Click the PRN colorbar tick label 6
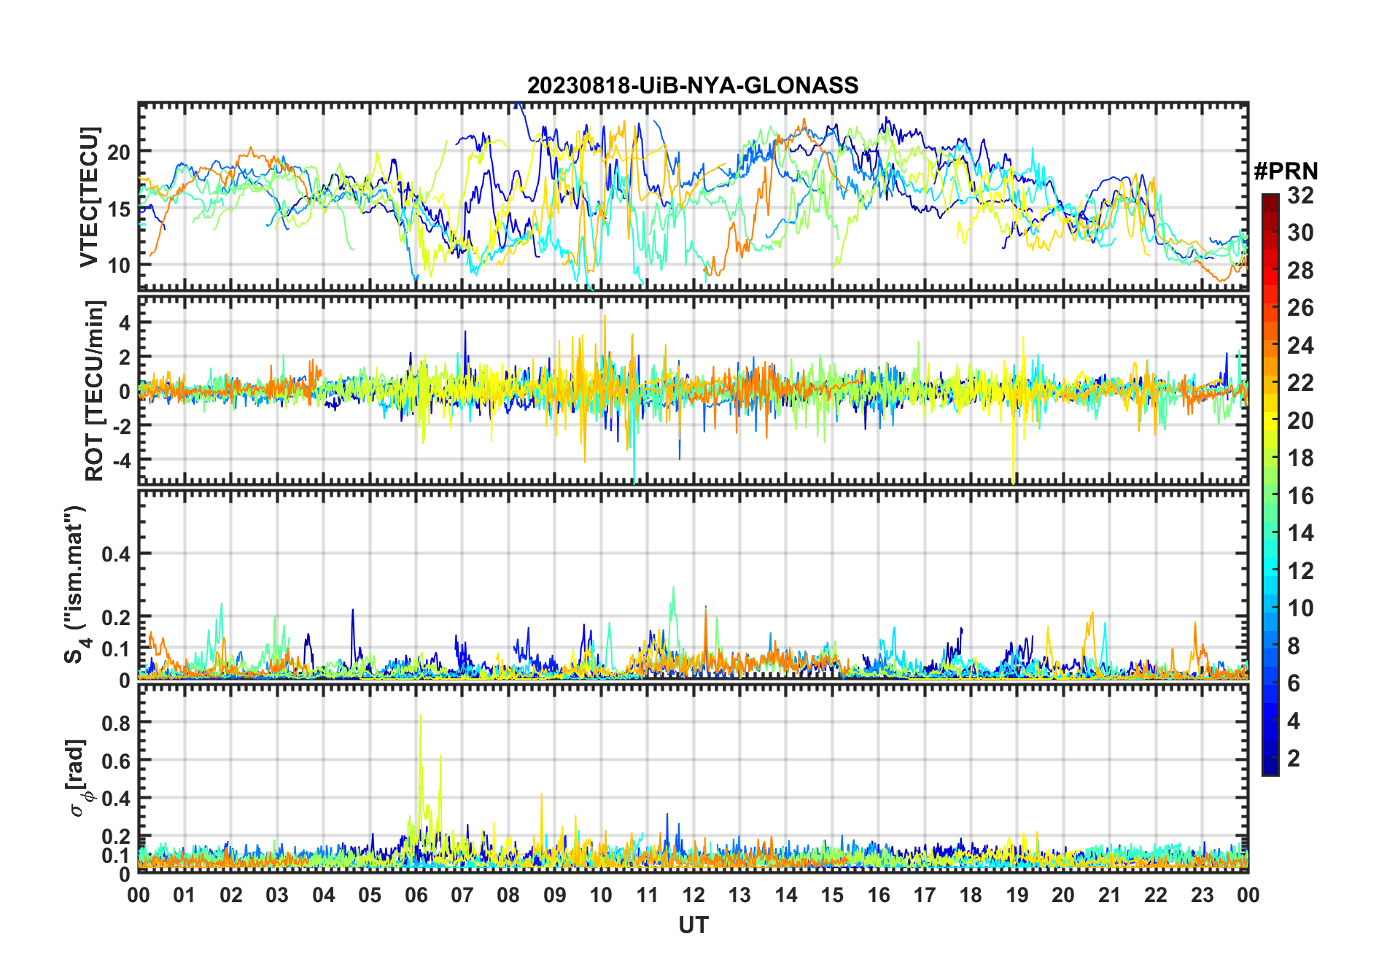Viewport: 1387px width, 970px height. (x=1294, y=683)
